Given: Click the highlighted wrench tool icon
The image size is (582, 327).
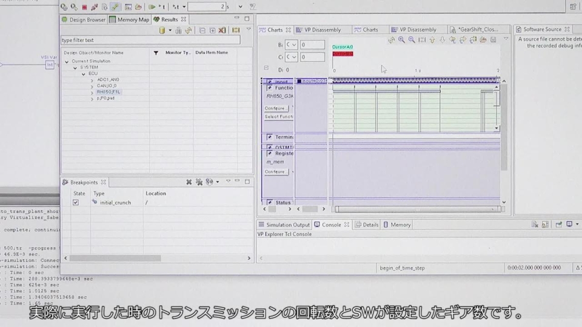Looking at the screenshot, I should point(115,7).
